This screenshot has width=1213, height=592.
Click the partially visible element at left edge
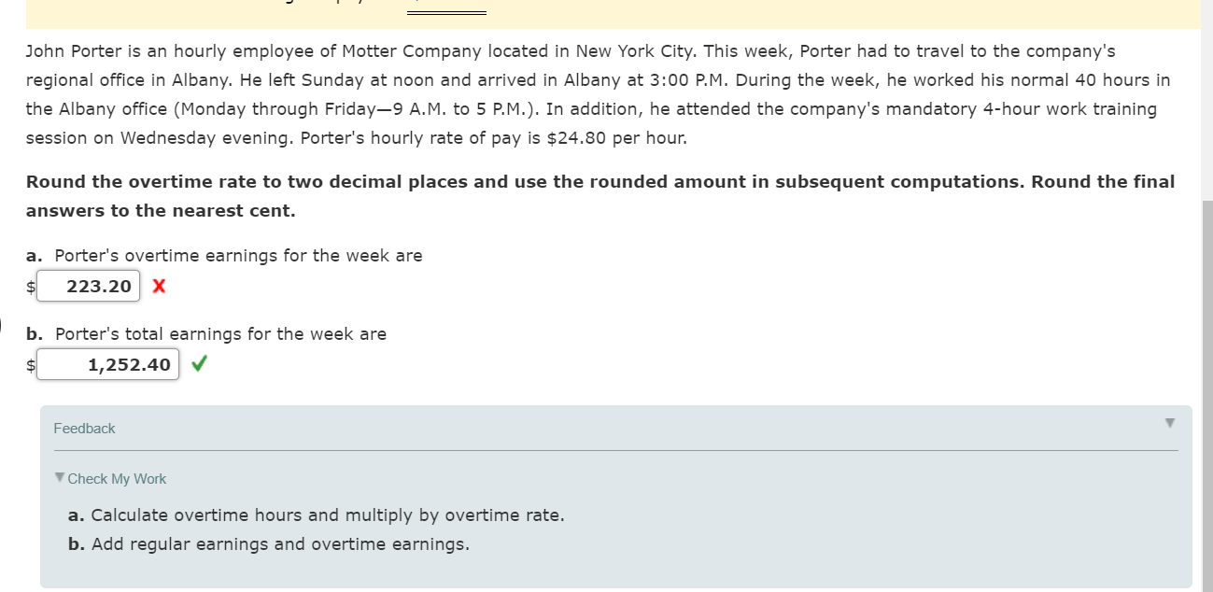tap(2, 323)
